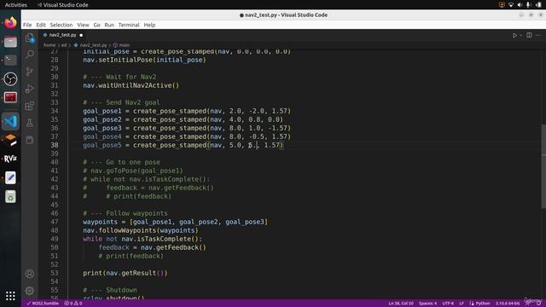
Task: Click the nav2_test.py breadcrumb segment
Action: click(93, 45)
